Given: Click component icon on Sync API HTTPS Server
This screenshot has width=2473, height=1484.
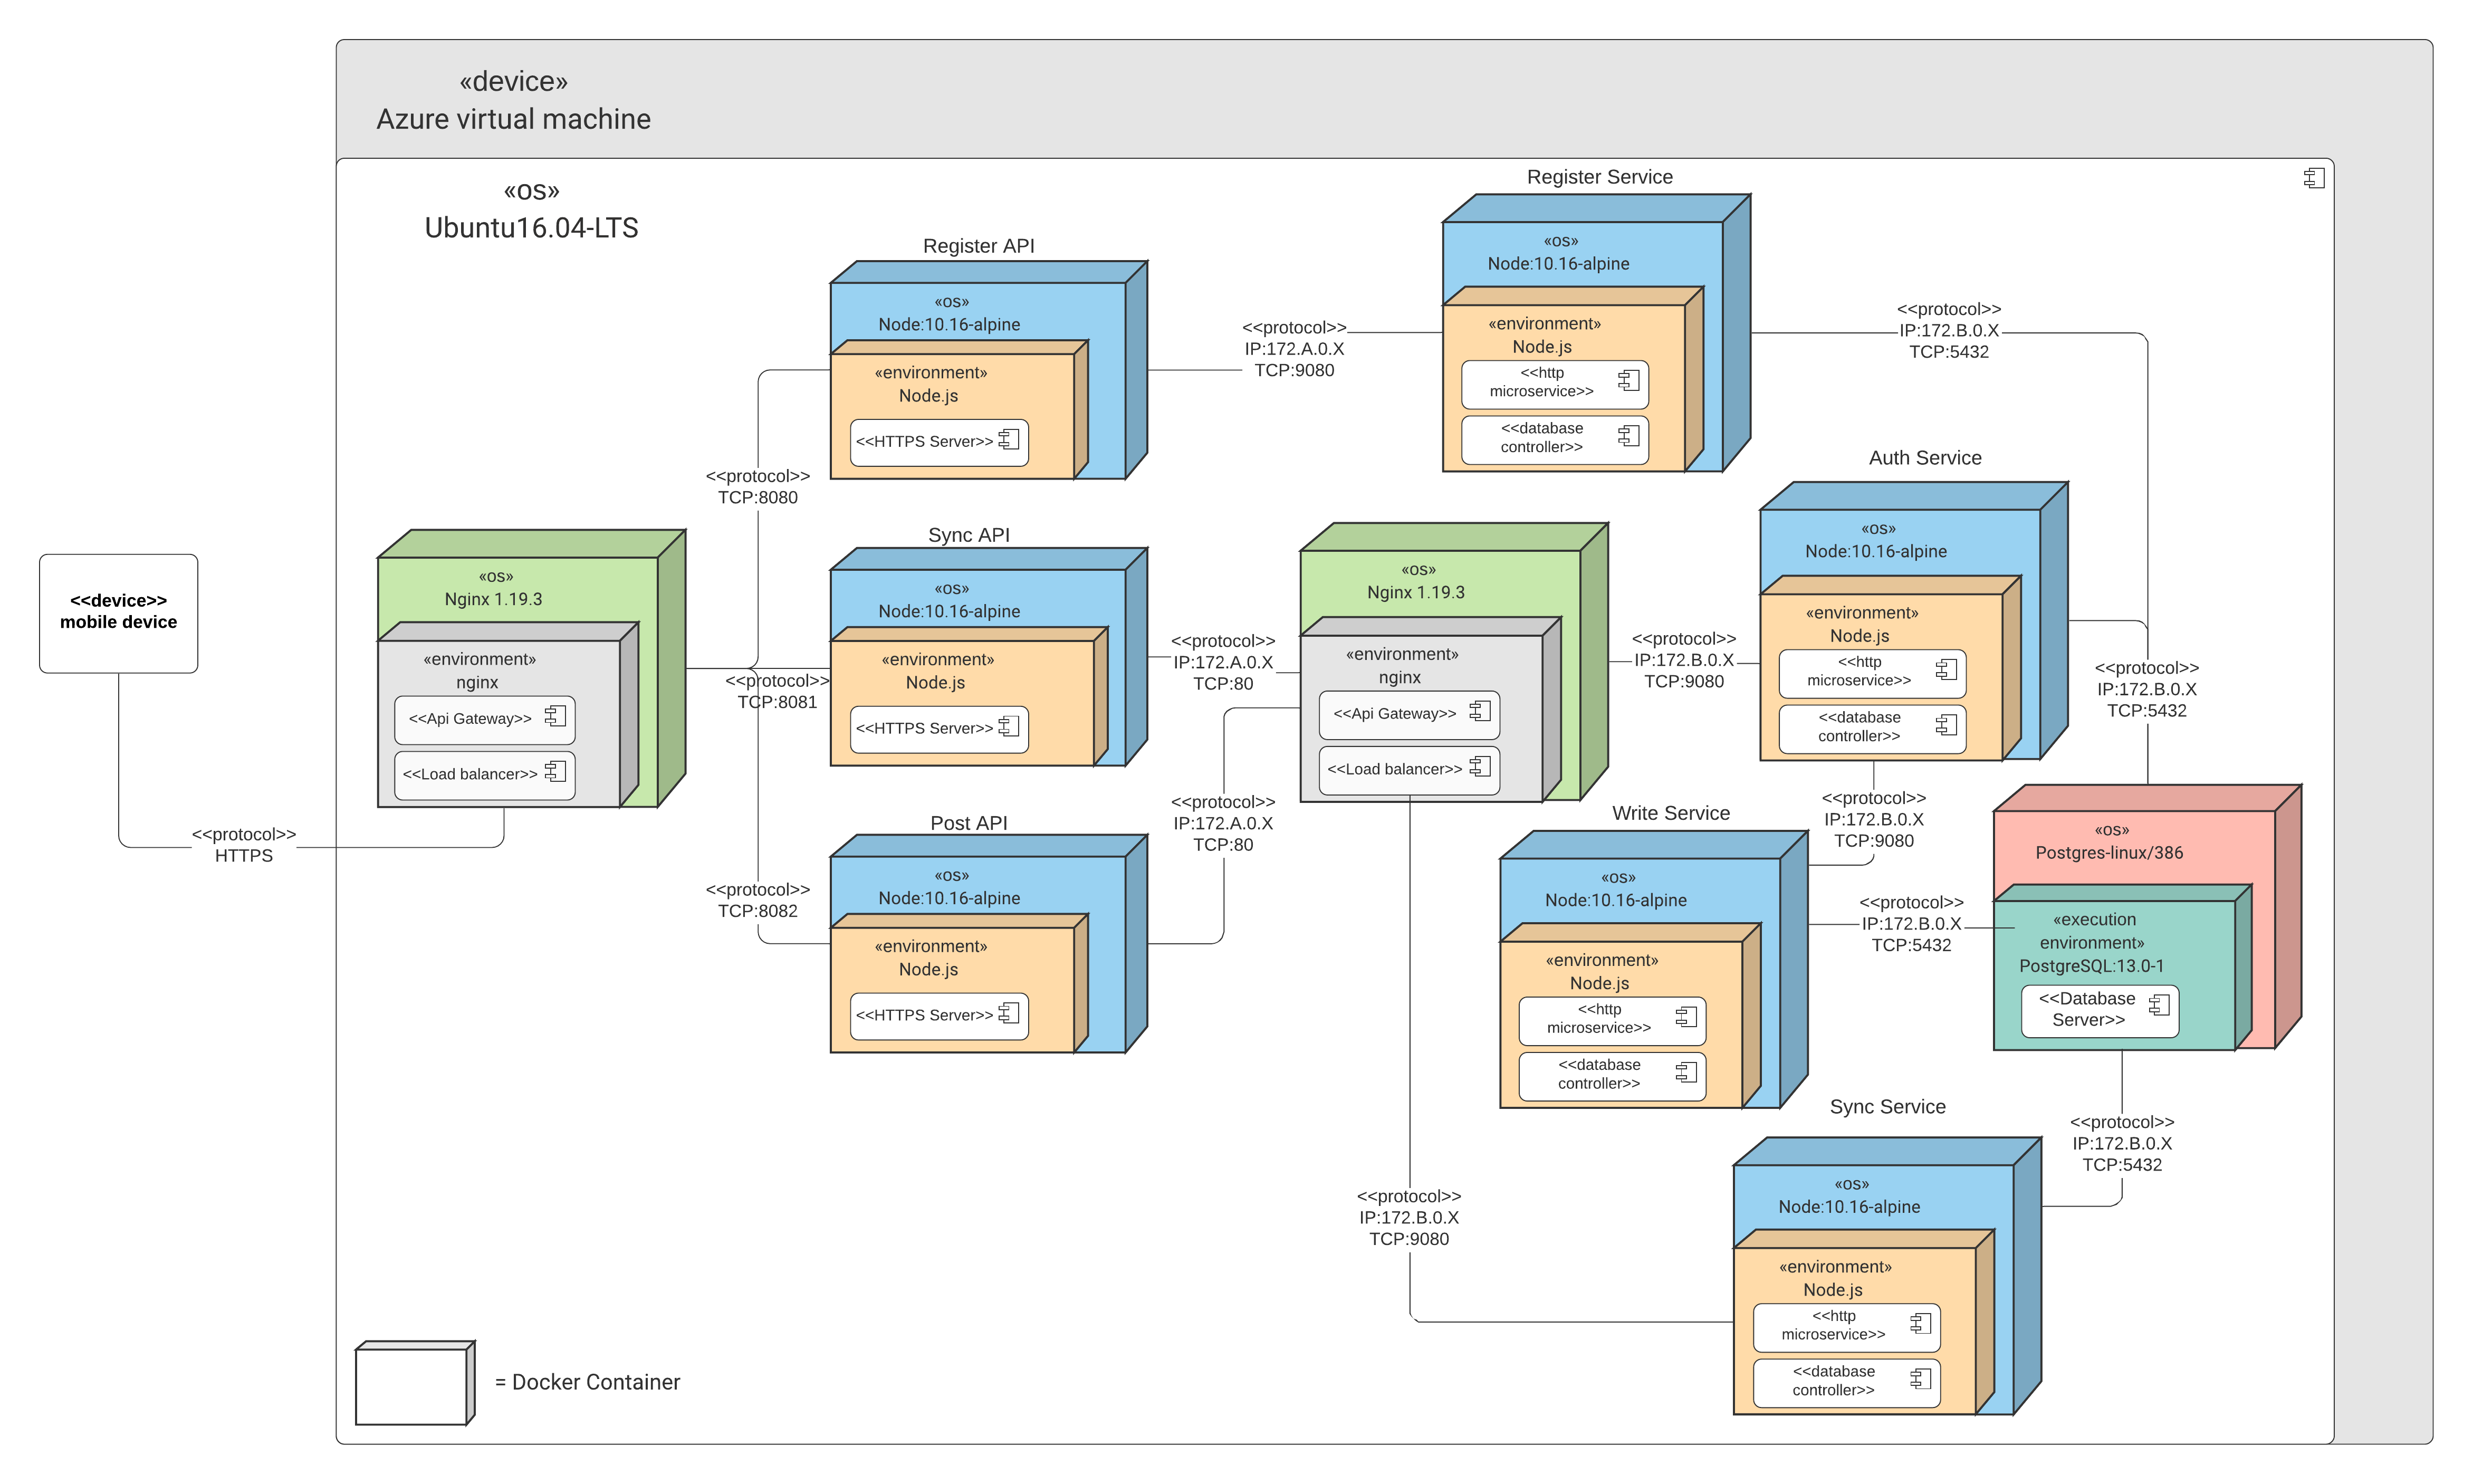Looking at the screenshot, I should (x=1009, y=726).
